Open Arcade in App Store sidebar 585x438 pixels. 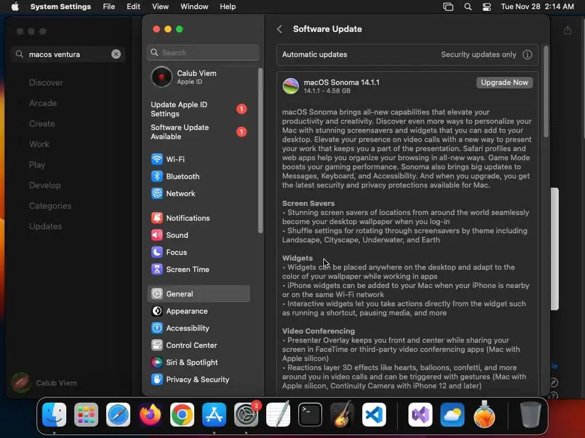[43, 103]
